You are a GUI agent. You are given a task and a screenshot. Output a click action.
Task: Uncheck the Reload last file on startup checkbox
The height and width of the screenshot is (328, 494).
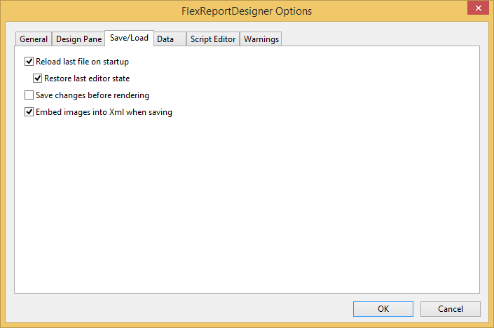[29, 62]
